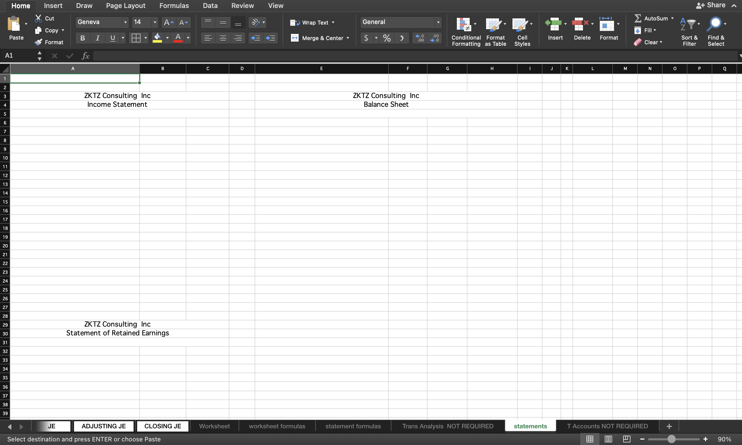This screenshot has width=742, height=445.
Task: Click the Cut scissors icon
Action: click(38, 18)
